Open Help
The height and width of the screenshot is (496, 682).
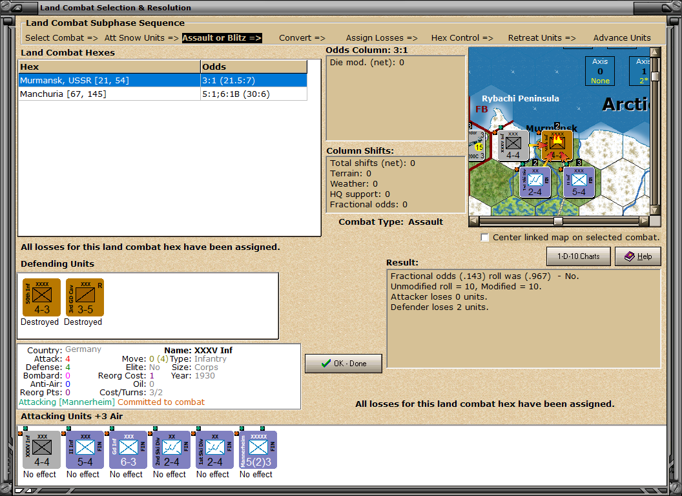[638, 256]
